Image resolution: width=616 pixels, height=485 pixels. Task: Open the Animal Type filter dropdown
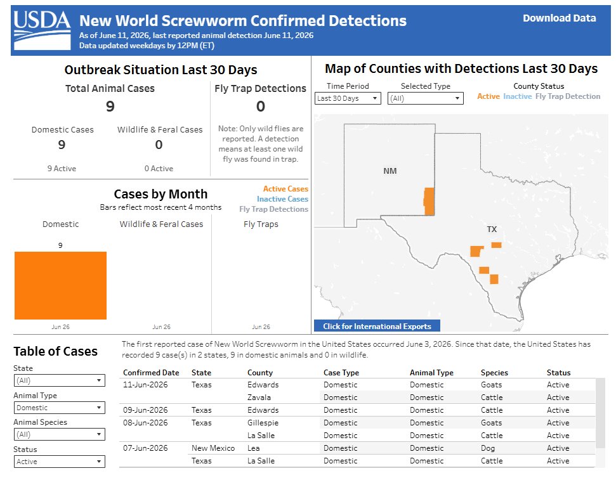[x=60, y=408]
